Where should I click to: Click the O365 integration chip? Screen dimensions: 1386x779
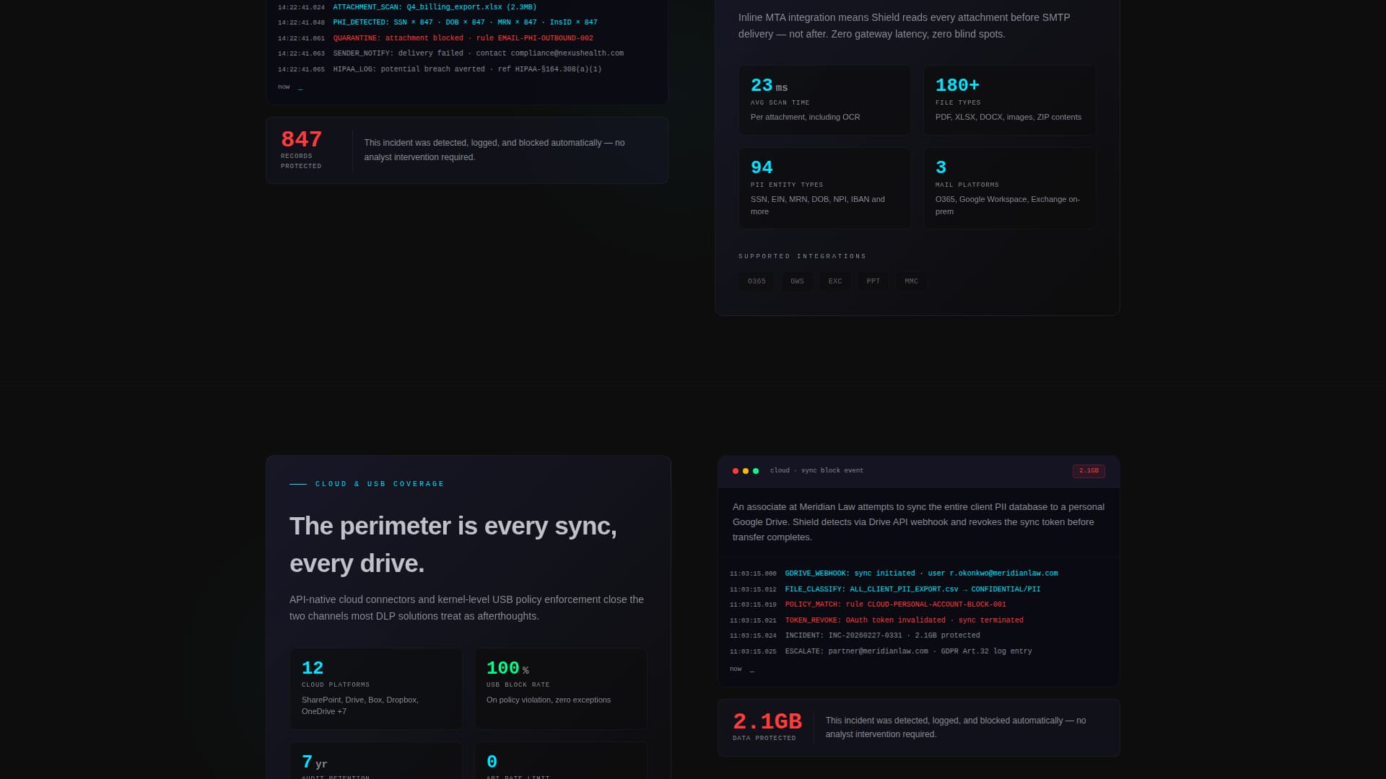pyautogui.click(x=757, y=281)
